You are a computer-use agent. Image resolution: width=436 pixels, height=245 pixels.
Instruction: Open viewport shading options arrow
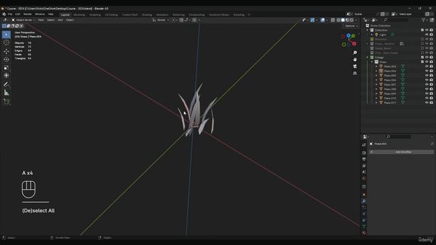[356, 20]
